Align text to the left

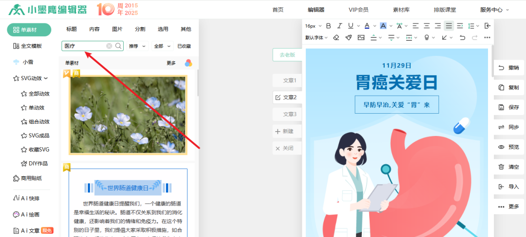pos(415,26)
